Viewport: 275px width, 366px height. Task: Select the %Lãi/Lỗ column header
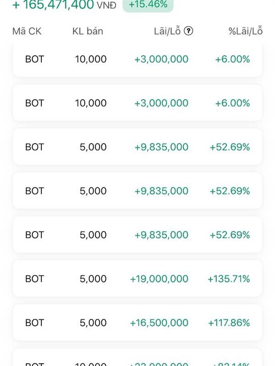246,31
